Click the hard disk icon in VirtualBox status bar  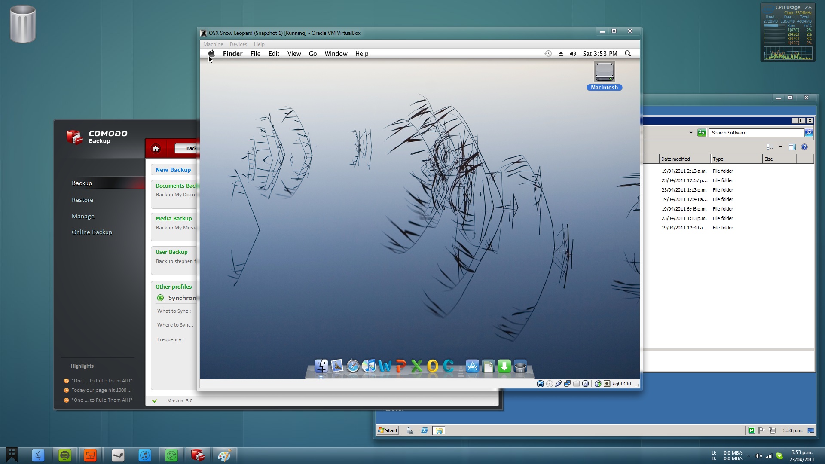(541, 384)
